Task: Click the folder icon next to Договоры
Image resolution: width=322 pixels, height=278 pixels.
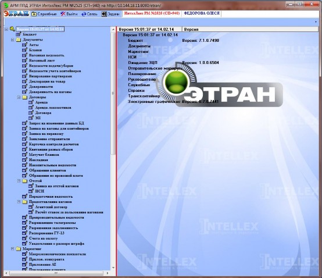Action: (x=24, y=97)
